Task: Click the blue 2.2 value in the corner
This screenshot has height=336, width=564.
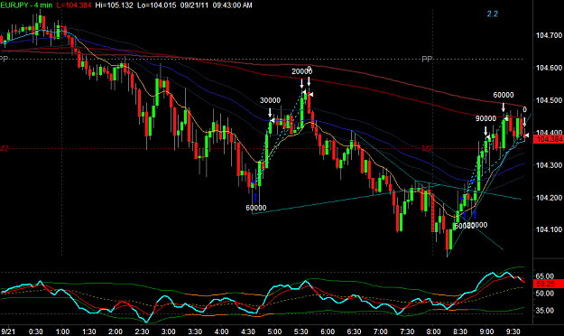Action: (493, 14)
